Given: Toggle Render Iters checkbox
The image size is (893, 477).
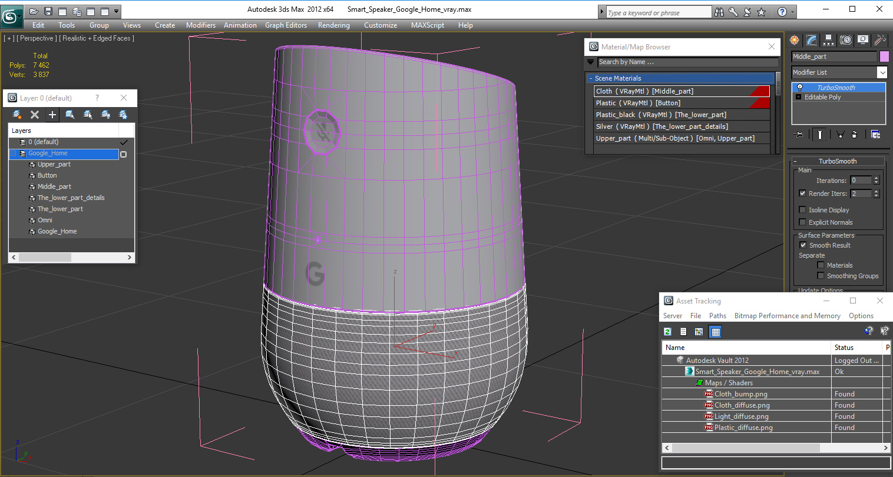Looking at the screenshot, I should pos(802,193).
